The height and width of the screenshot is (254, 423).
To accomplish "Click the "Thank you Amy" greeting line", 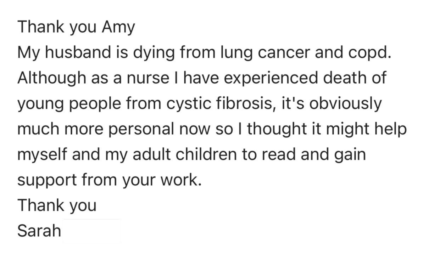I will click(x=76, y=27).
